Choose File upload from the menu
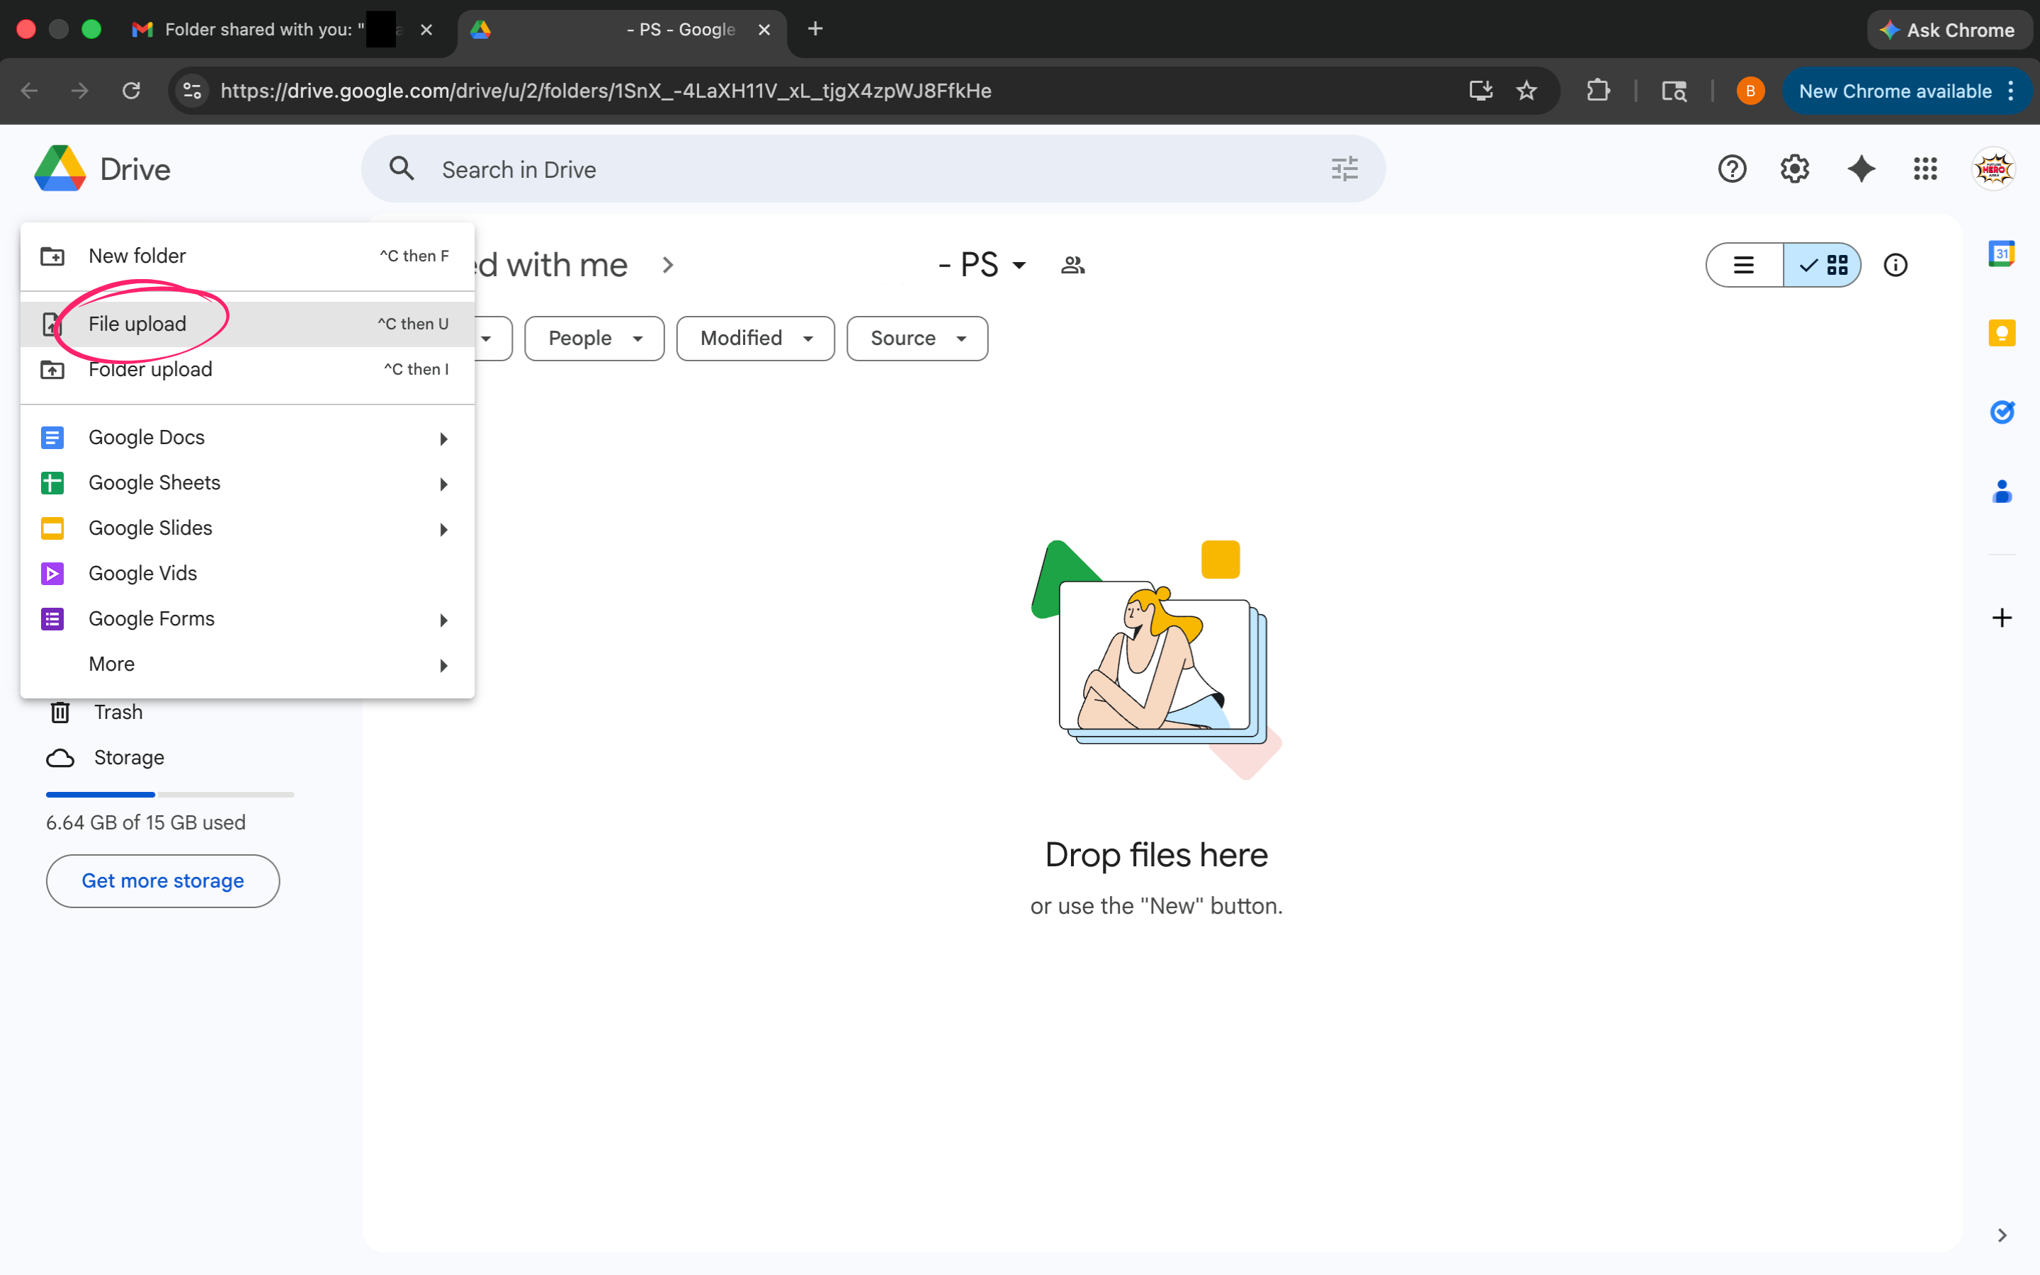 (137, 324)
